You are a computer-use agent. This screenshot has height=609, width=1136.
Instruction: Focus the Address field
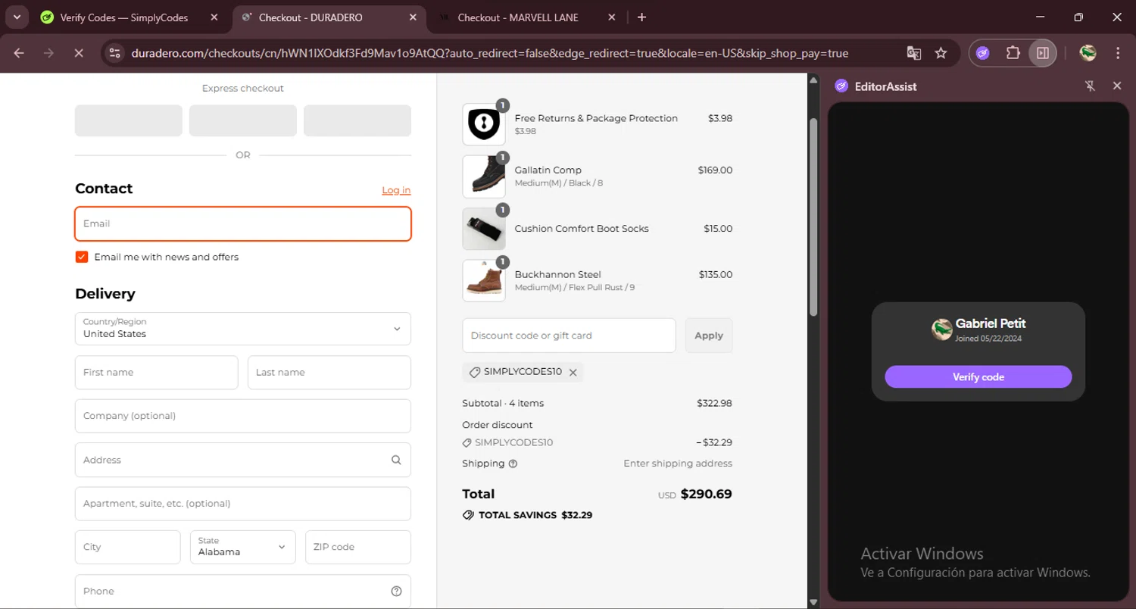pyautogui.click(x=243, y=460)
